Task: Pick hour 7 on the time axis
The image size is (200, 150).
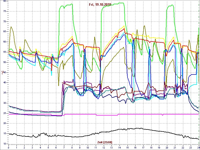Action: pos(64,147)
